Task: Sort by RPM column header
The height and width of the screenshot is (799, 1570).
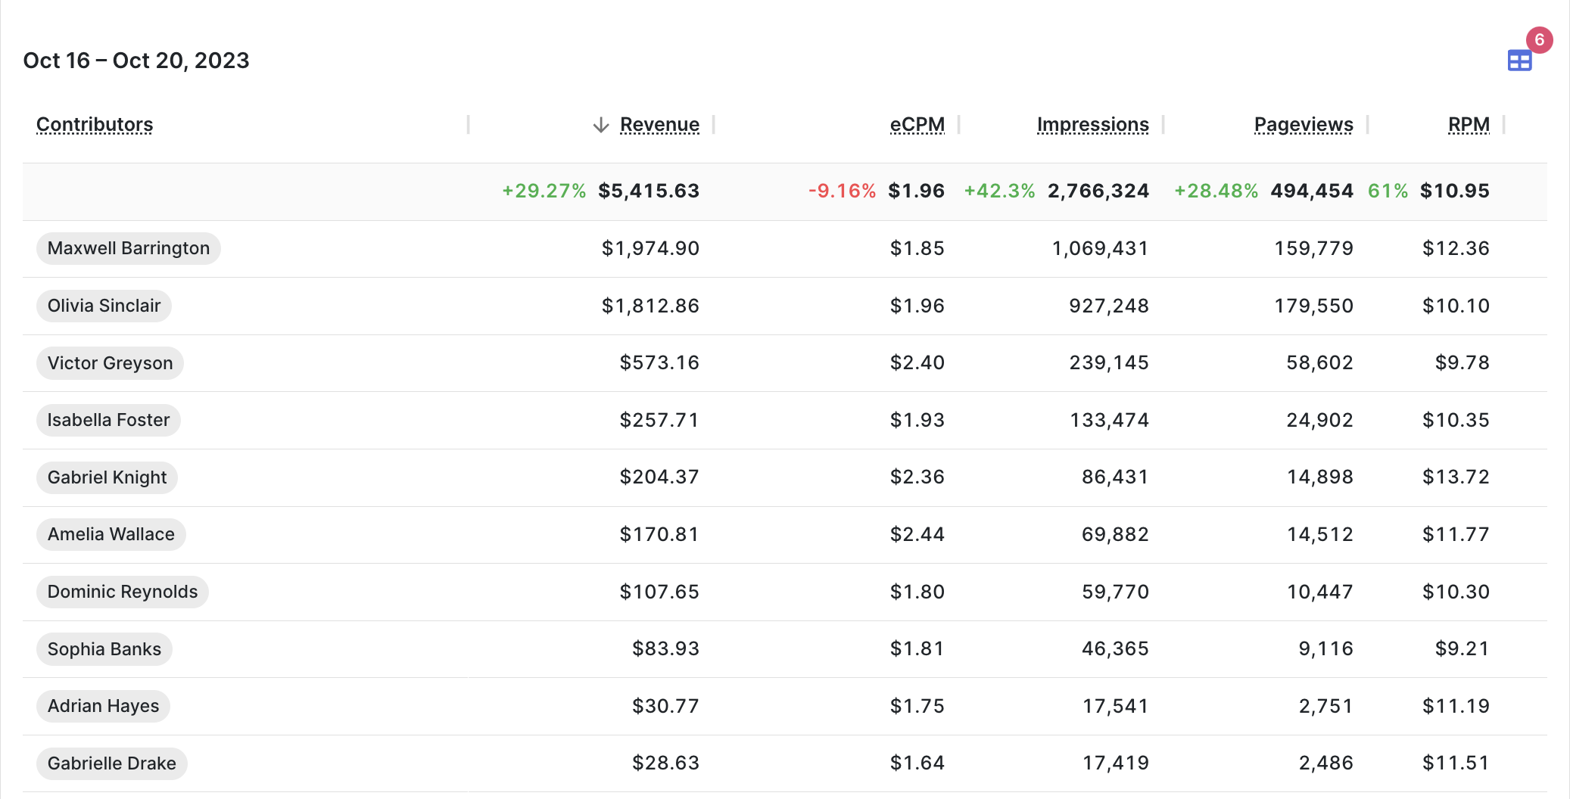Action: (1469, 125)
